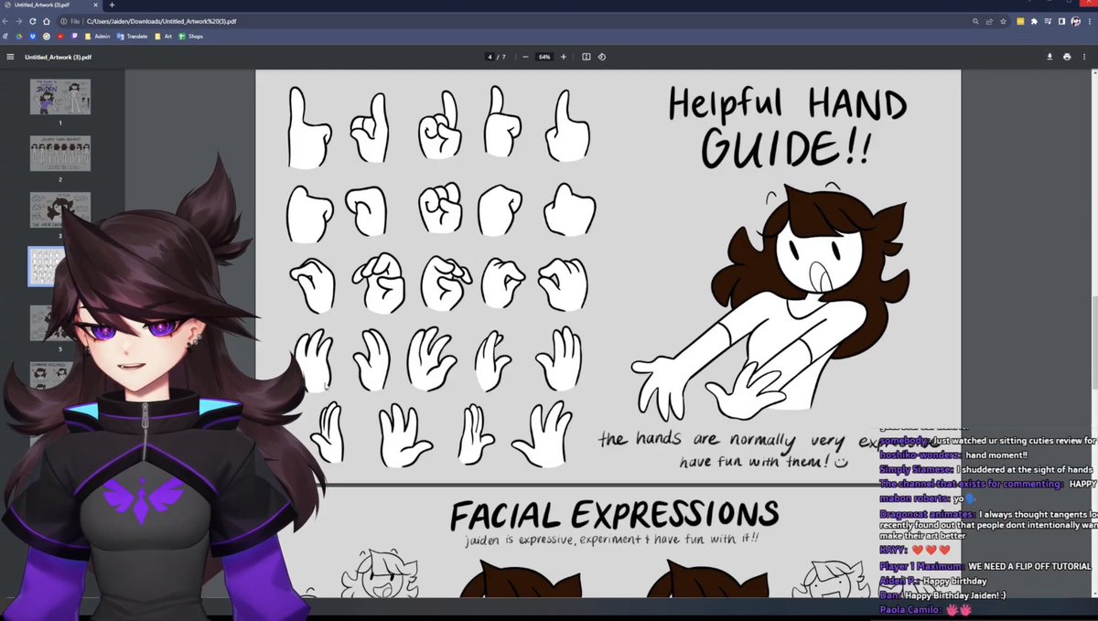Viewport: 1098px width, 621px height.
Task: Click the rotate counterclockwise icon
Action: [602, 57]
